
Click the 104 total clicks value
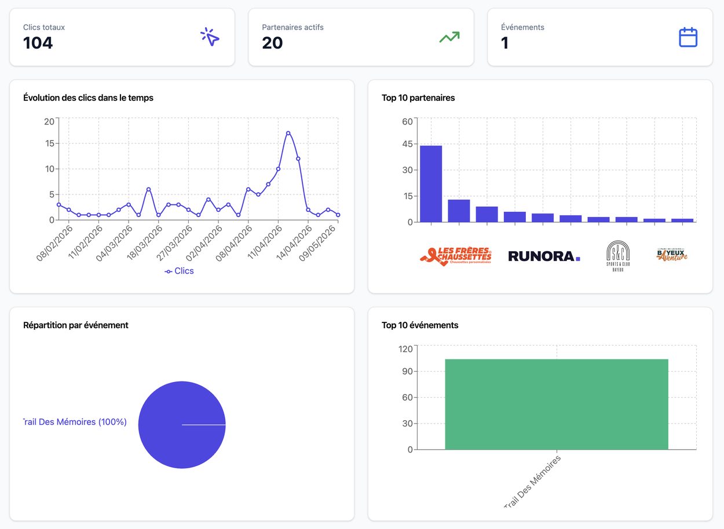[38, 43]
